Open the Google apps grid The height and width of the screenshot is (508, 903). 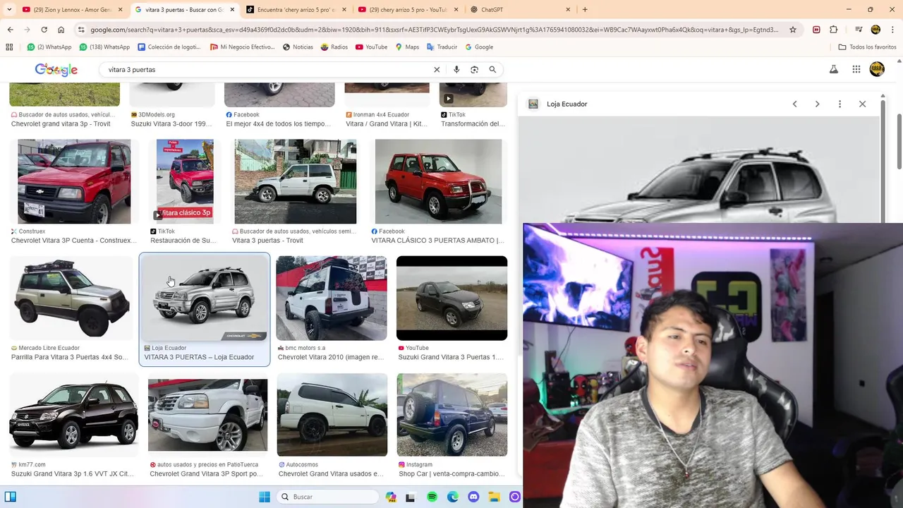pos(856,69)
